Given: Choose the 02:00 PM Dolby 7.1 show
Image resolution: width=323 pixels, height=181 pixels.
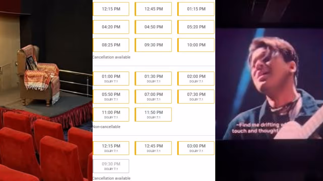Looking at the screenshot, I should (x=196, y=78).
